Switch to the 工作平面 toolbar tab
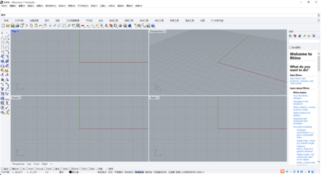The image size is (322, 175). 19,21
